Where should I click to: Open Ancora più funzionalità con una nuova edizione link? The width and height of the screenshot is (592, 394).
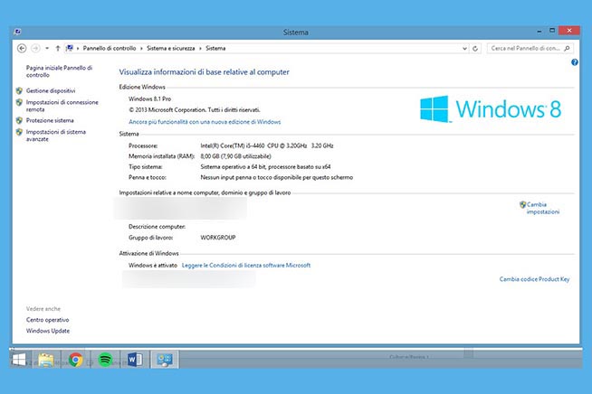pos(205,122)
